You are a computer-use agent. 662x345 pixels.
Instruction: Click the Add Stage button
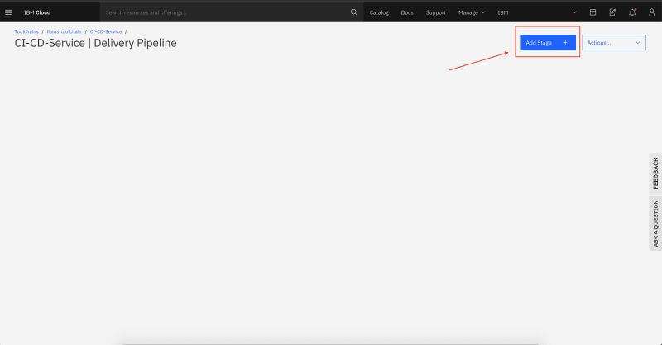coord(548,43)
